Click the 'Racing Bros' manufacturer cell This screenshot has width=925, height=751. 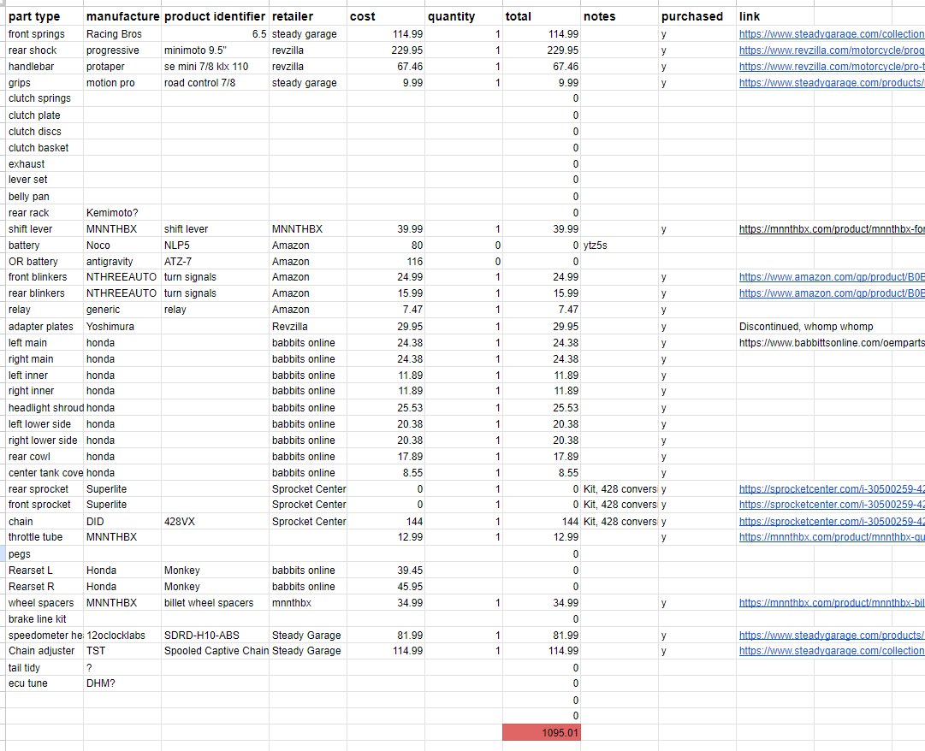click(x=122, y=34)
